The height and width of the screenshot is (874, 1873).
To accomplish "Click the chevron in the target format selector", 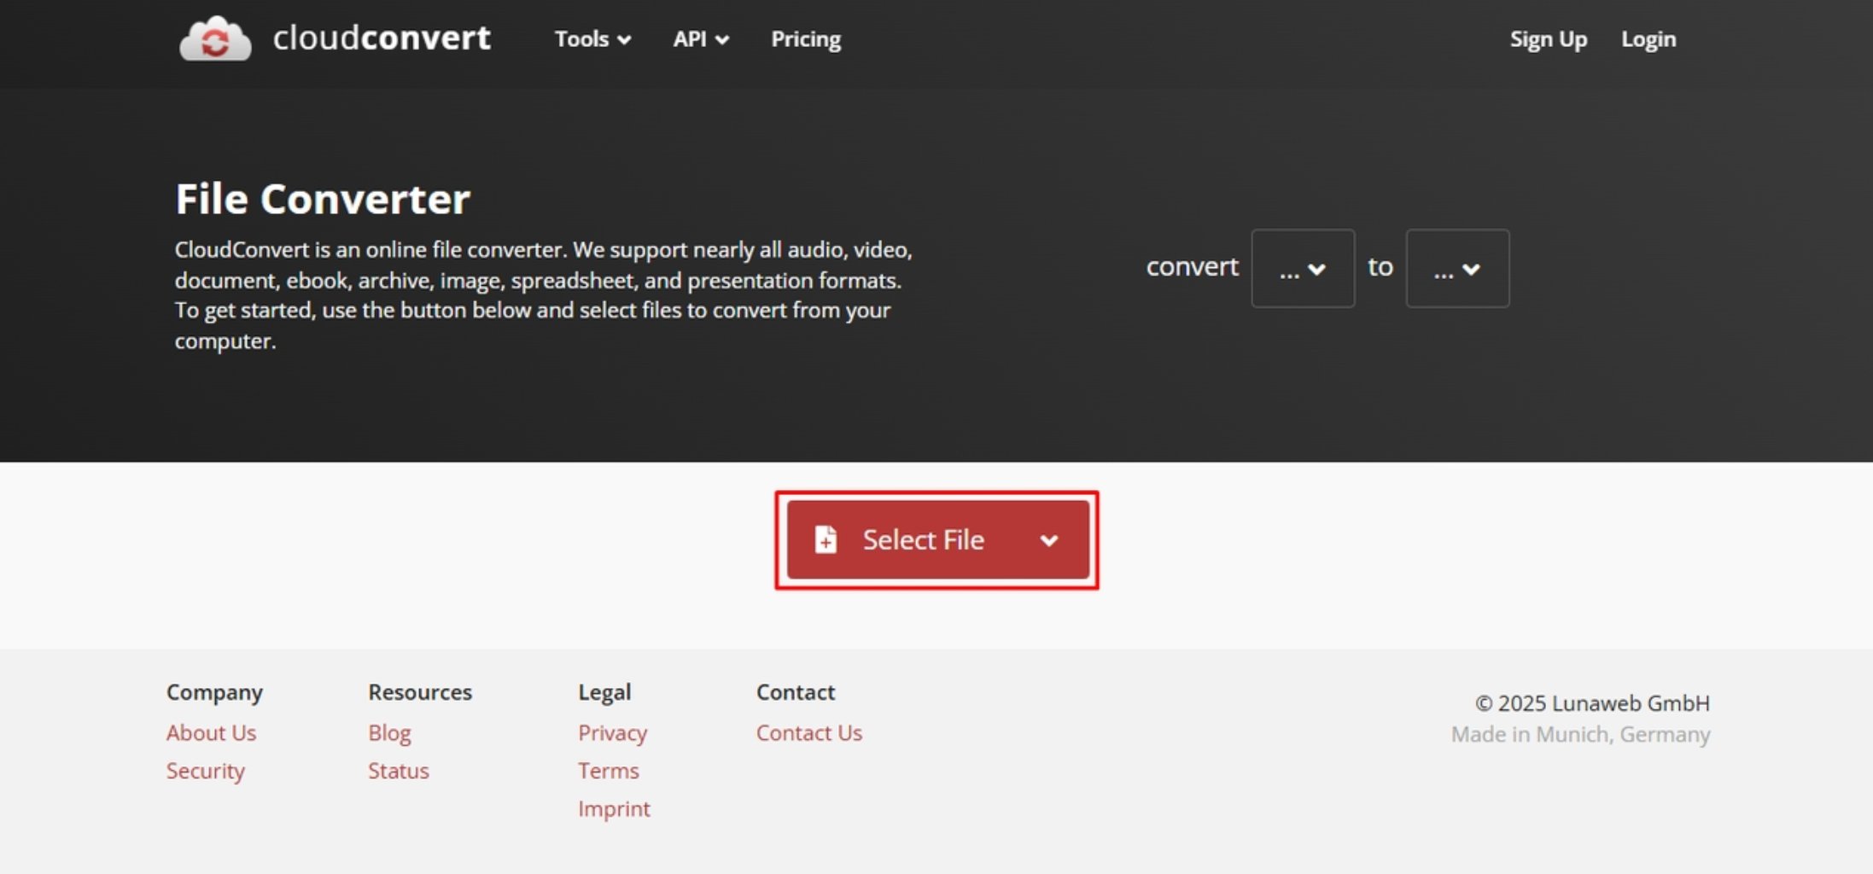I will [1473, 269].
